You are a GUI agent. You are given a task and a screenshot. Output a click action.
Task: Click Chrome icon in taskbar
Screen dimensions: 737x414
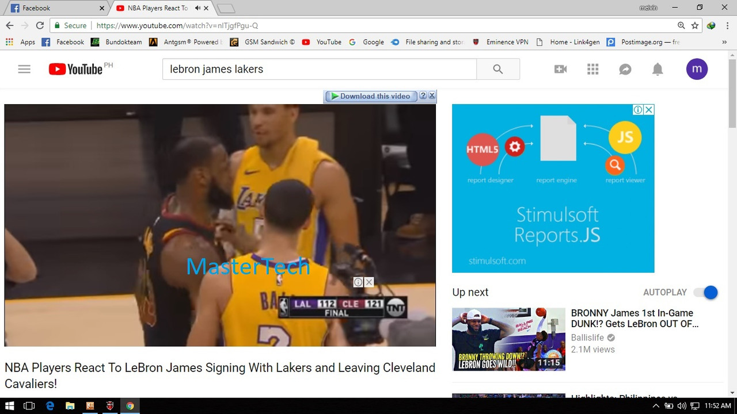pyautogui.click(x=130, y=405)
